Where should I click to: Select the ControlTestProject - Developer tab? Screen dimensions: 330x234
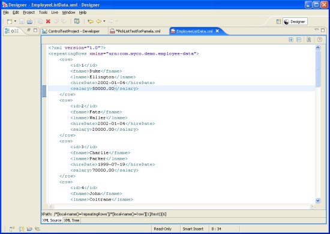point(71,31)
